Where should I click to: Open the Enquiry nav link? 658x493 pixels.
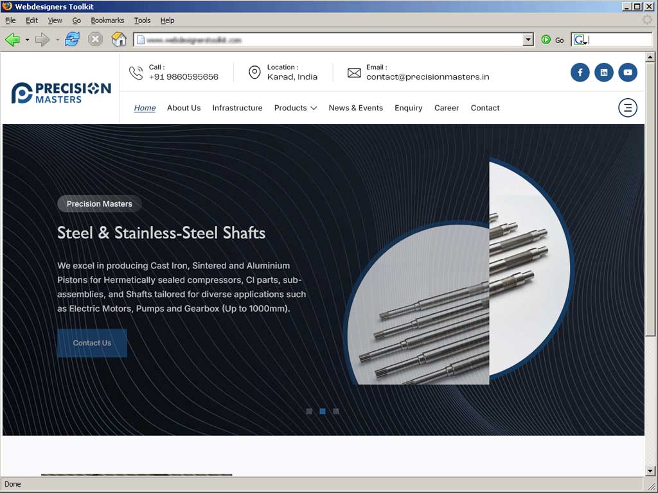[408, 108]
